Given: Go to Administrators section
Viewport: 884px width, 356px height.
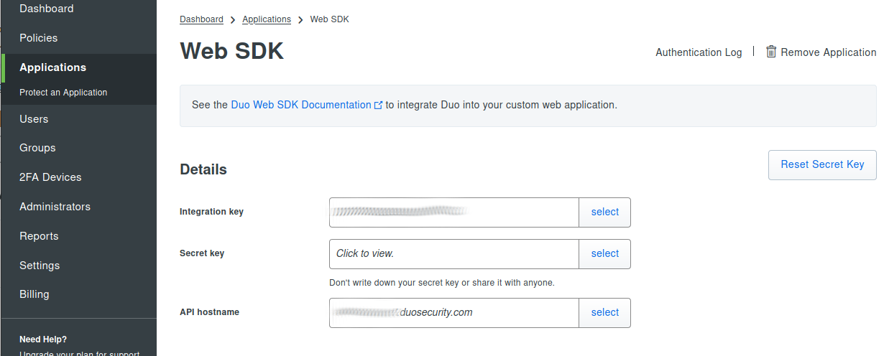Looking at the screenshot, I should [55, 207].
